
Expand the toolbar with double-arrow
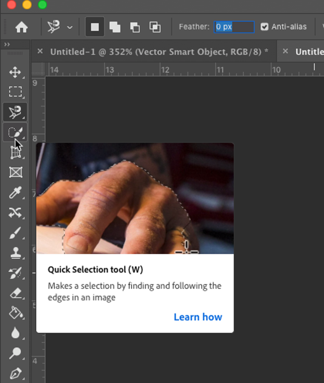pyautogui.click(x=7, y=44)
